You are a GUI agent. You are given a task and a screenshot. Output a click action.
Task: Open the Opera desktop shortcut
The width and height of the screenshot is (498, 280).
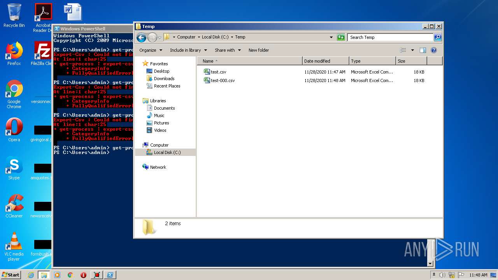pos(14,130)
